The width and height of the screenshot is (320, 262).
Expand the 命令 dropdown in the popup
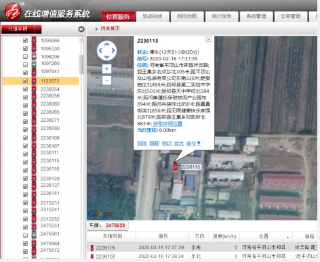click(x=194, y=143)
